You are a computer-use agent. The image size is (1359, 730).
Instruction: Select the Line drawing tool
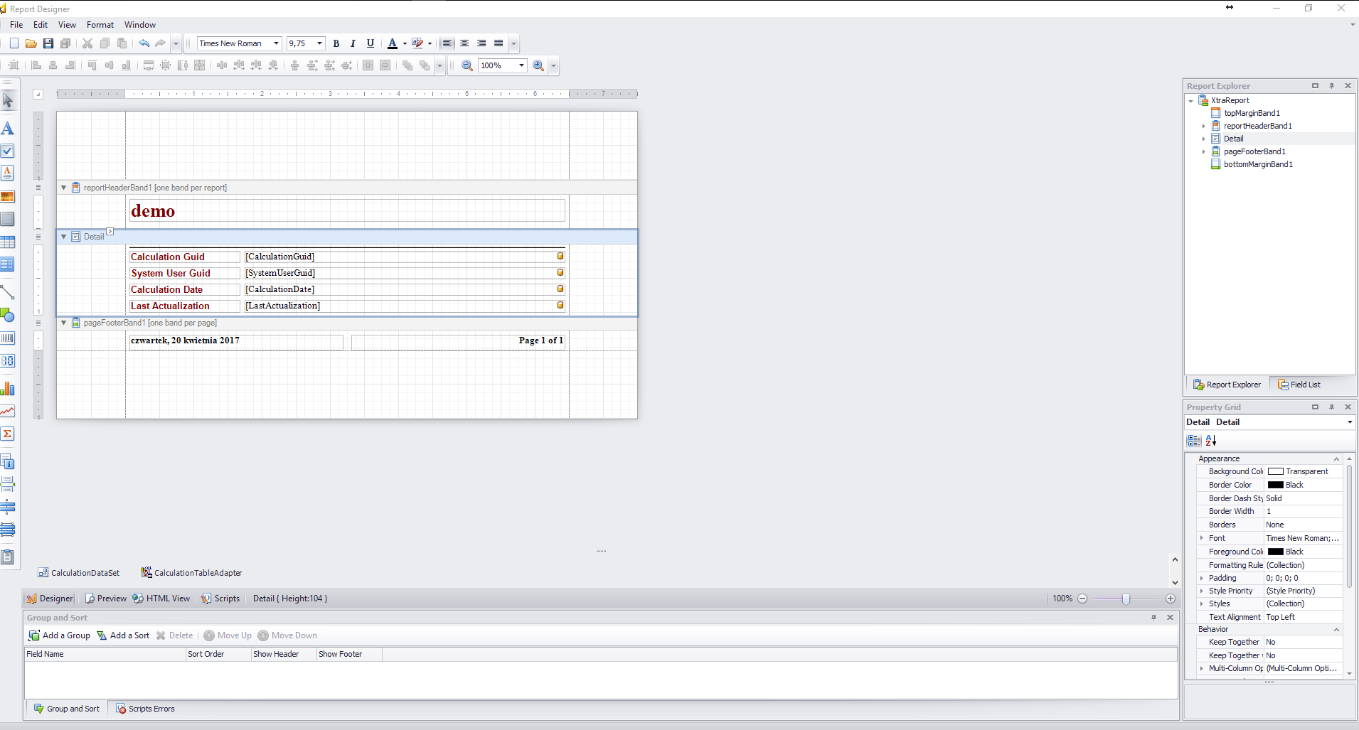tap(8, 292)
